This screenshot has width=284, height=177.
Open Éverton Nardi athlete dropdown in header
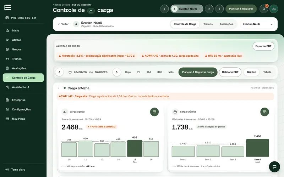(x=187, y=9)
